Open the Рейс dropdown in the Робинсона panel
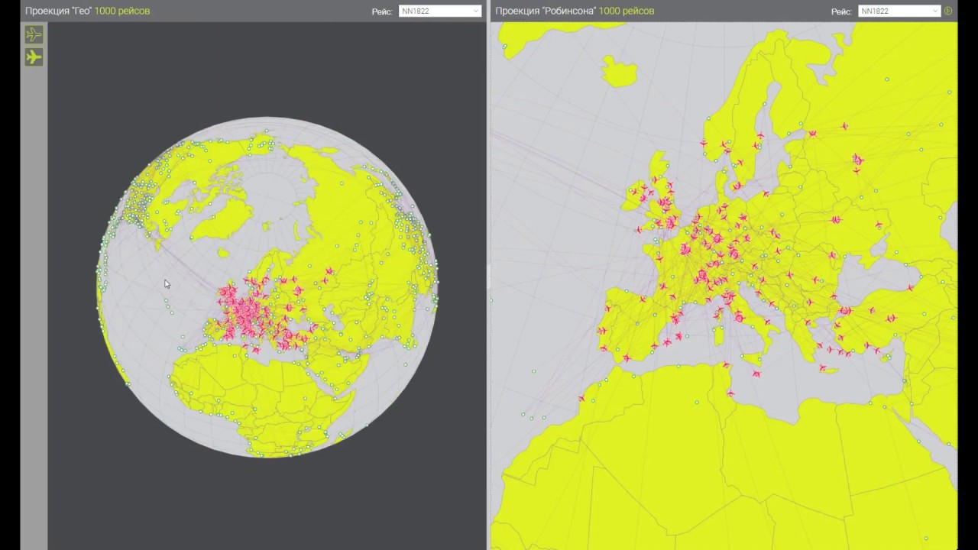978x550 pixels. pos(899,11)
